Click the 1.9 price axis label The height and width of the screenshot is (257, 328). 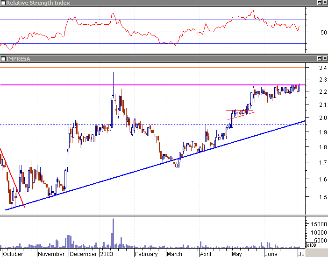(x=323, y=132)
